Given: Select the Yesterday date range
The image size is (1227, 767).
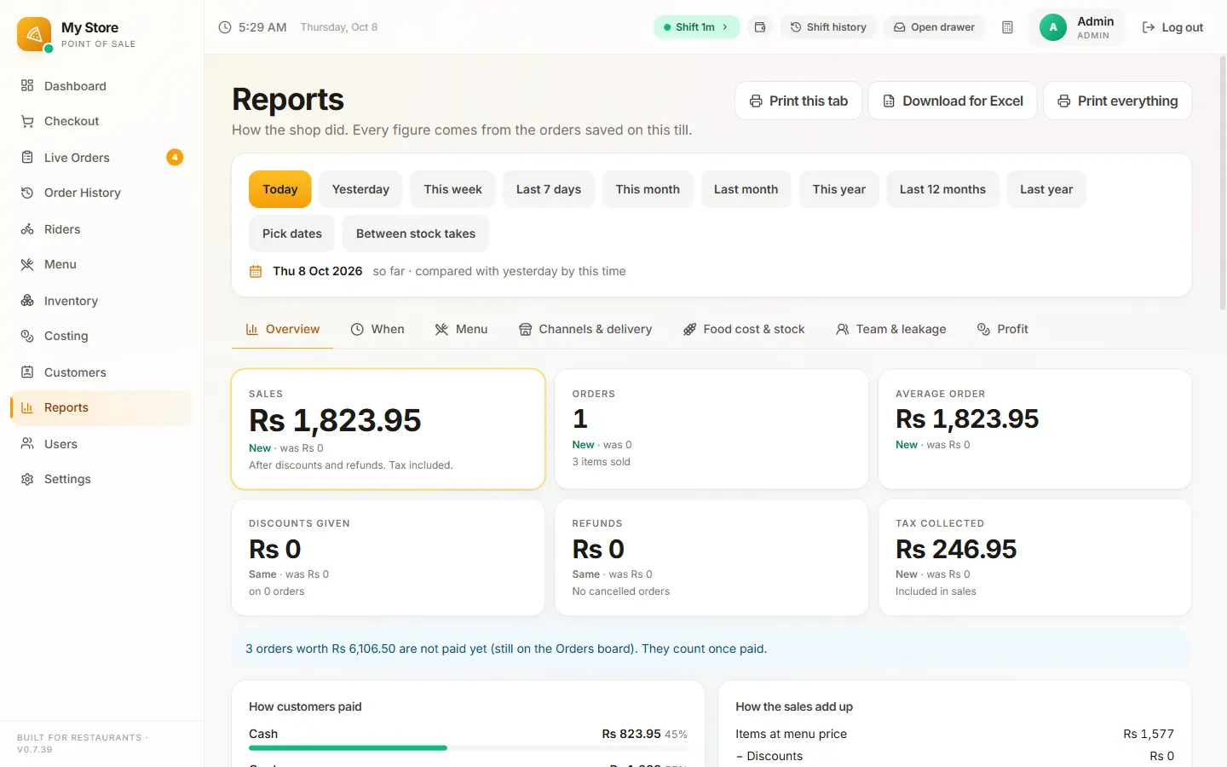Looking at the screenshot, I should [360, 189].
